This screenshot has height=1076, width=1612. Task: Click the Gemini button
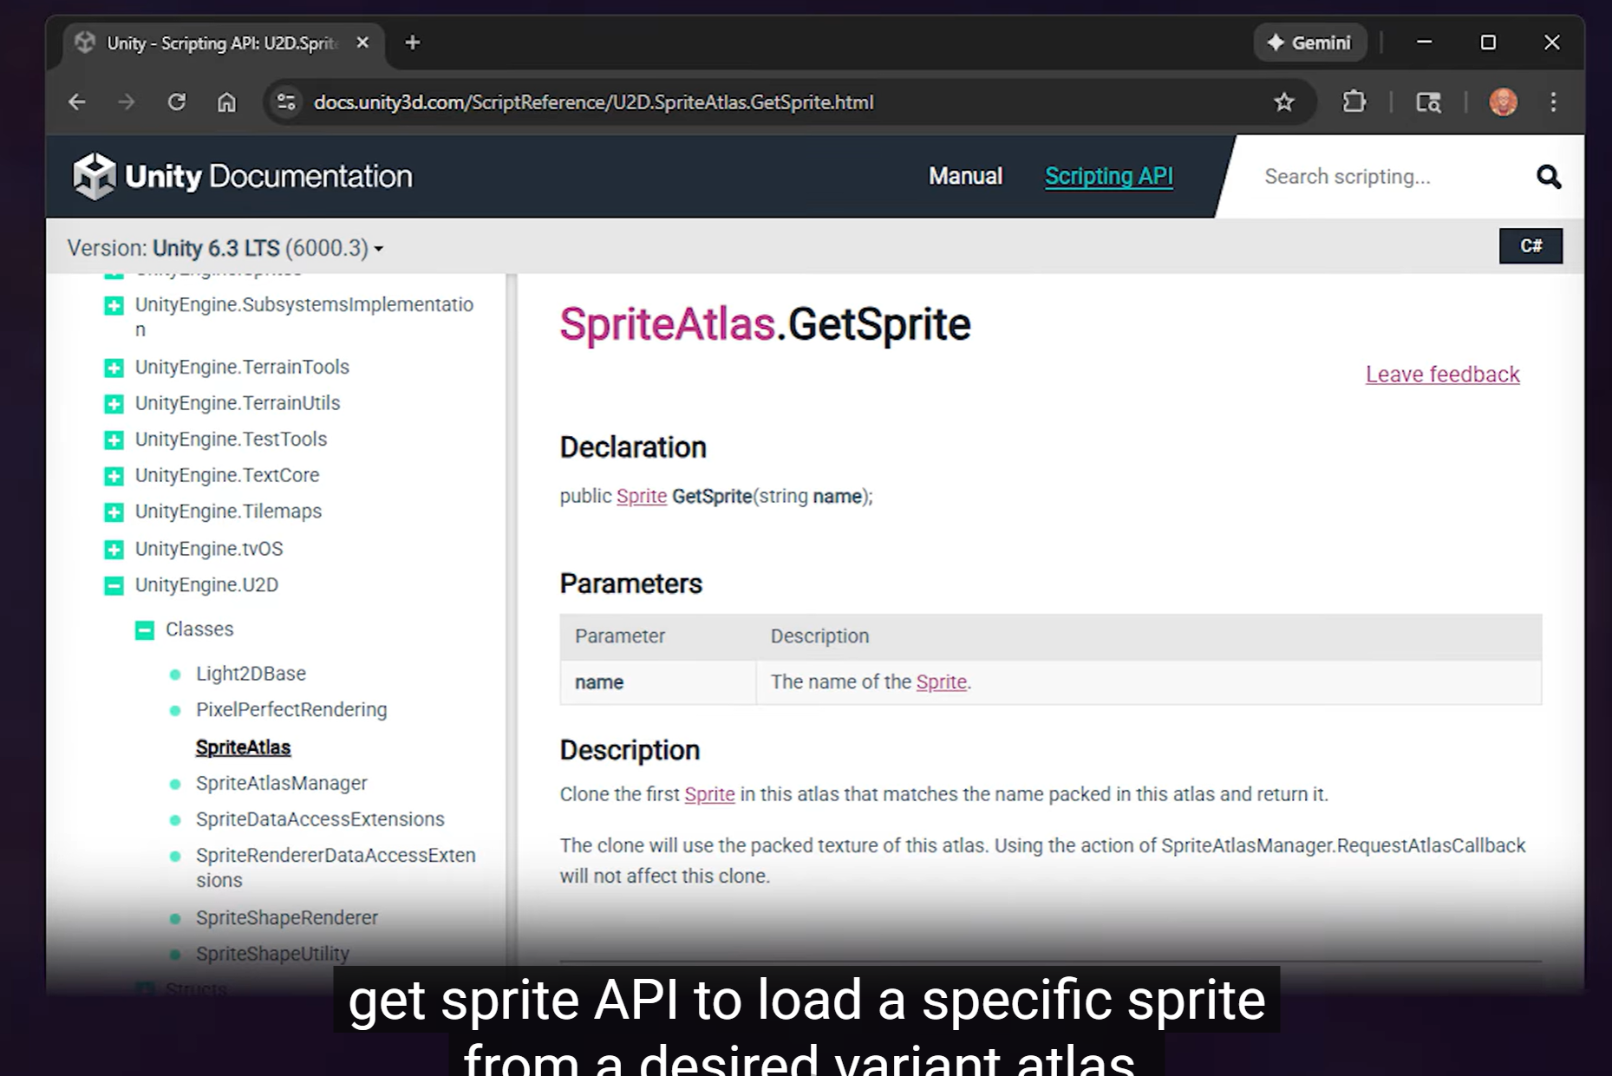(1309, 42)
